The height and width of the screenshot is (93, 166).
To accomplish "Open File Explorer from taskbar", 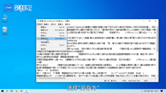I will pyautogui.click(x=17, y=91).
